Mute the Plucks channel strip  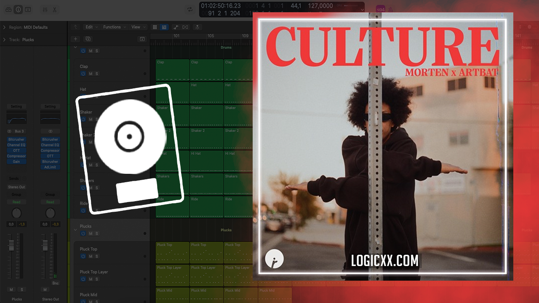point(11,290)
